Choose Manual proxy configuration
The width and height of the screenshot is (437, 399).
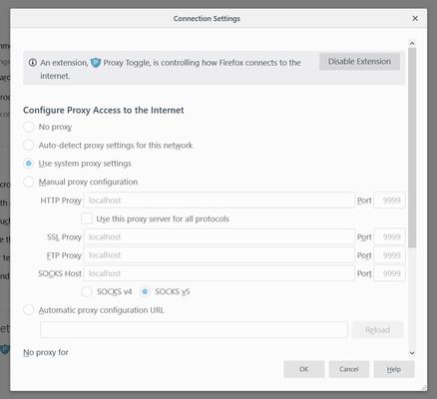point(29,182)
